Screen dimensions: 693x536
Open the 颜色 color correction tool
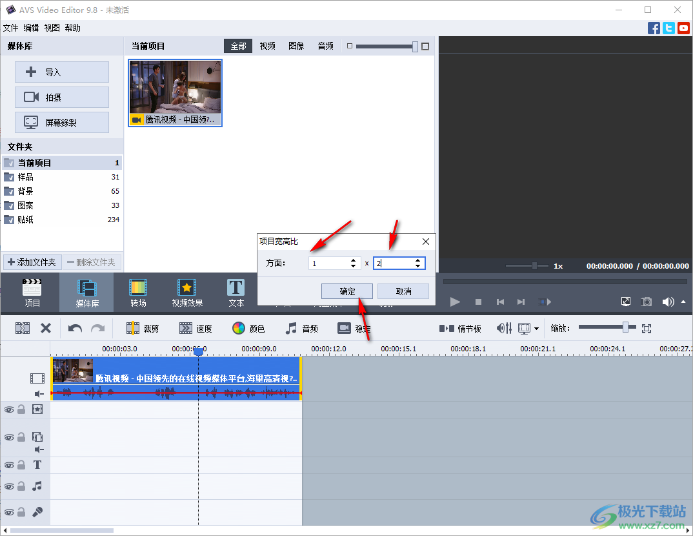pos(248,329)
